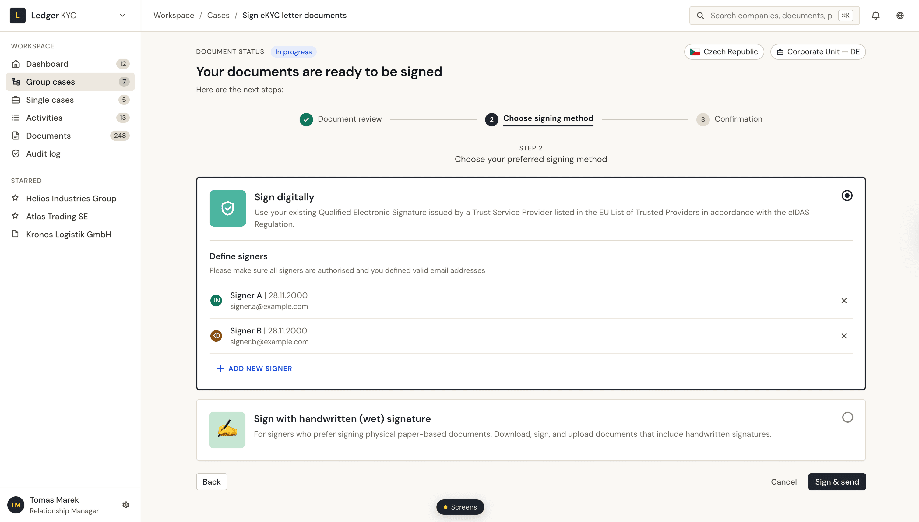Open settings gear next to Tomas Marek
Image resolution: width=919 pixels, height=522 pixels.
(x=125, y=505)
